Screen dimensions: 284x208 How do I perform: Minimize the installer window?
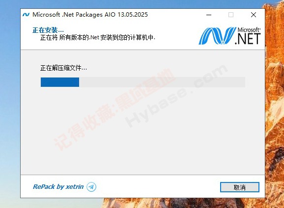[209, 15]
